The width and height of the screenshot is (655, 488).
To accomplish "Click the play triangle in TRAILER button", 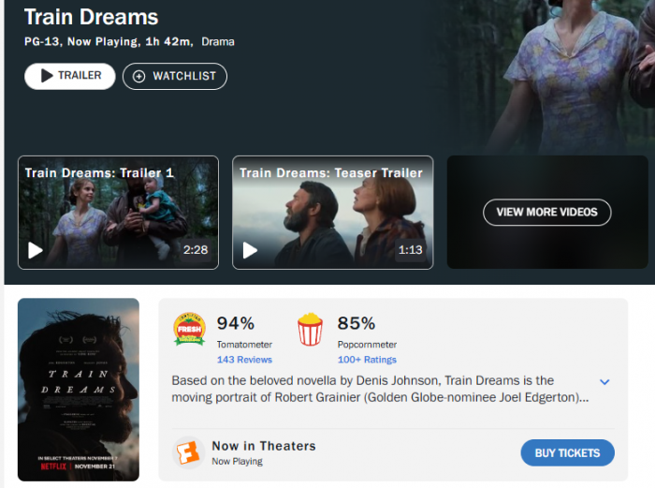I will (x=47, y=76).
